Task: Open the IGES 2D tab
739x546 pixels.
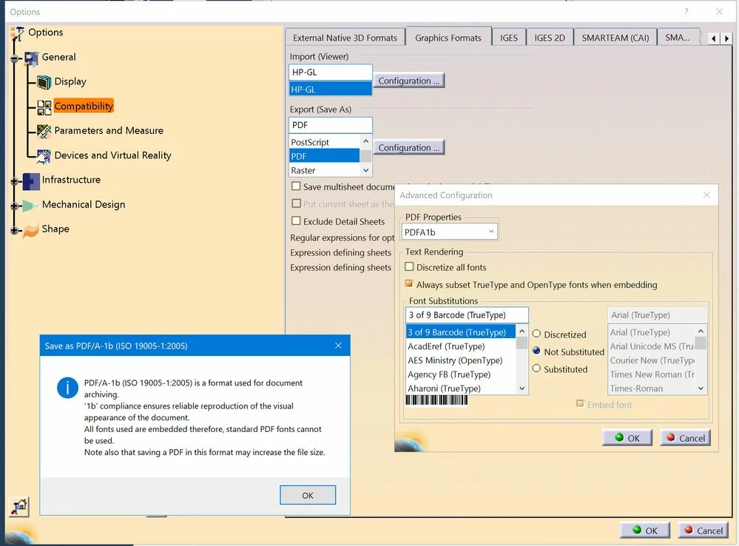Action: (x=550, y=38)
